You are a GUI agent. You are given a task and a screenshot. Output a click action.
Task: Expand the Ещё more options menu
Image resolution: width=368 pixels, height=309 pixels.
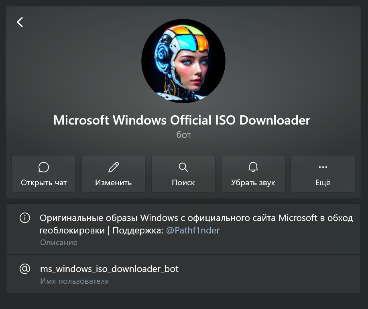323,174
